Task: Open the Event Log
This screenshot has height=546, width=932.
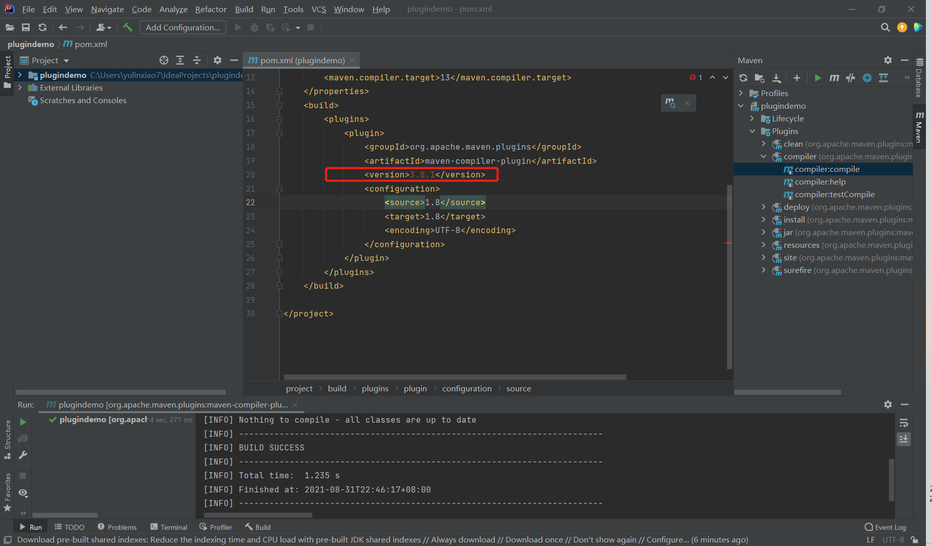Action: pyautogui.click(x=885, y=527)
